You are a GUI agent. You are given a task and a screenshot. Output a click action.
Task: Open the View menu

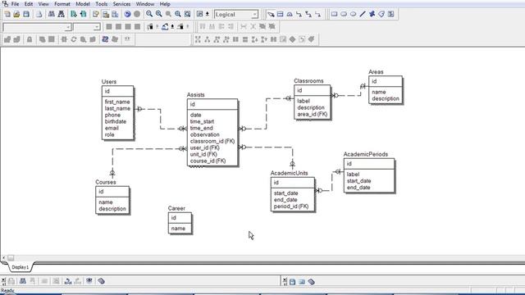pos(43,4)
